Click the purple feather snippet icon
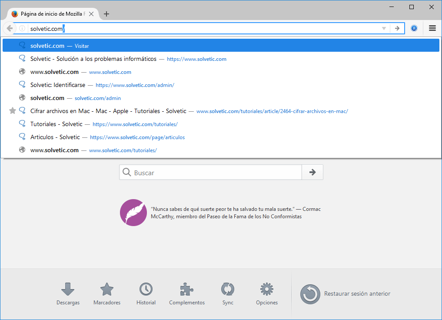The height and width of the screenshot is (320, 442). [133, 213]
